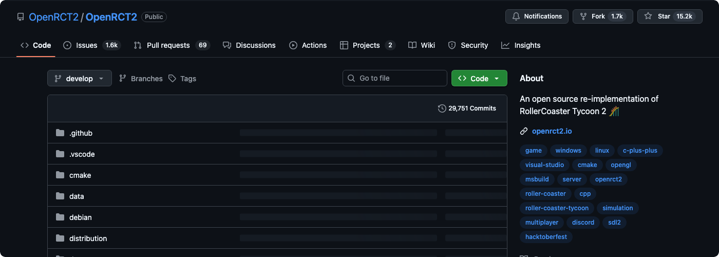Viewport: 719px width, 257px height.
Task: Open the develop branch dropdown
Action: [80, 79]
